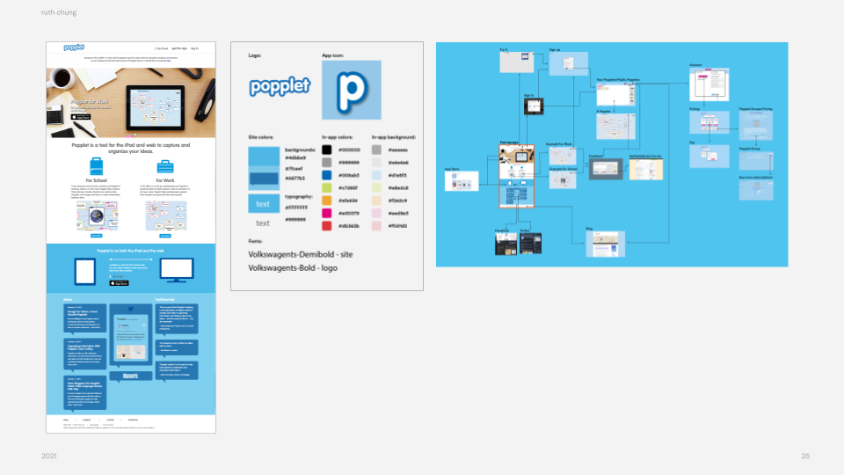The height and width of the screenshot is (475, 844).
Task: Click the 'ruth chung' author name
Action: (x=59, y=12)
